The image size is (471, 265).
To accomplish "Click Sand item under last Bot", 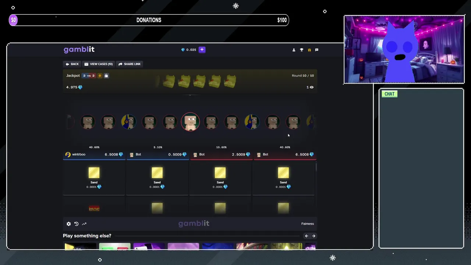I will pos(283,178).
